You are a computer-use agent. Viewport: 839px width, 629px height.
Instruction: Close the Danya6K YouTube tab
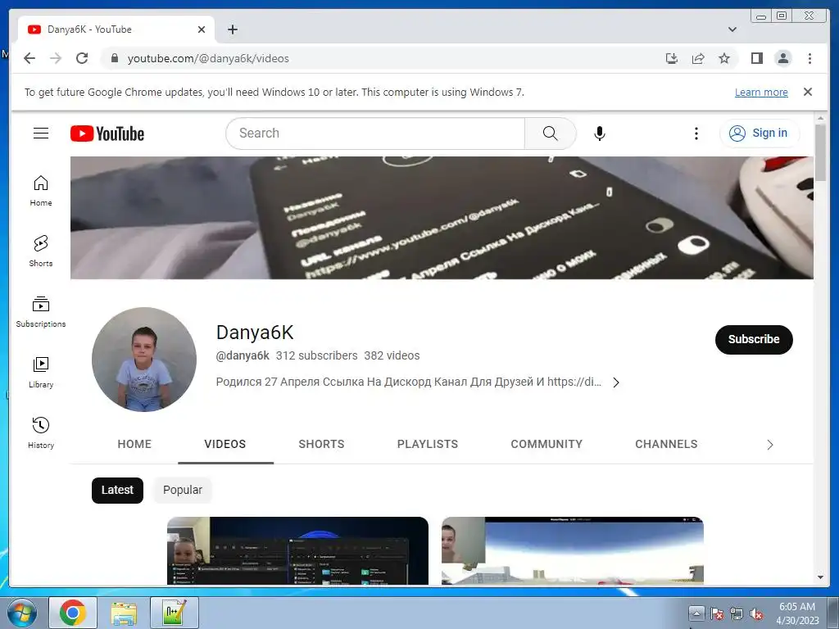coord(202,29)
